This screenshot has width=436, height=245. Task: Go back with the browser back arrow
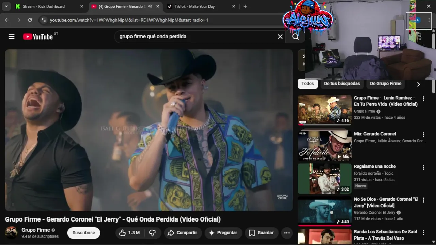click(7, 20)
